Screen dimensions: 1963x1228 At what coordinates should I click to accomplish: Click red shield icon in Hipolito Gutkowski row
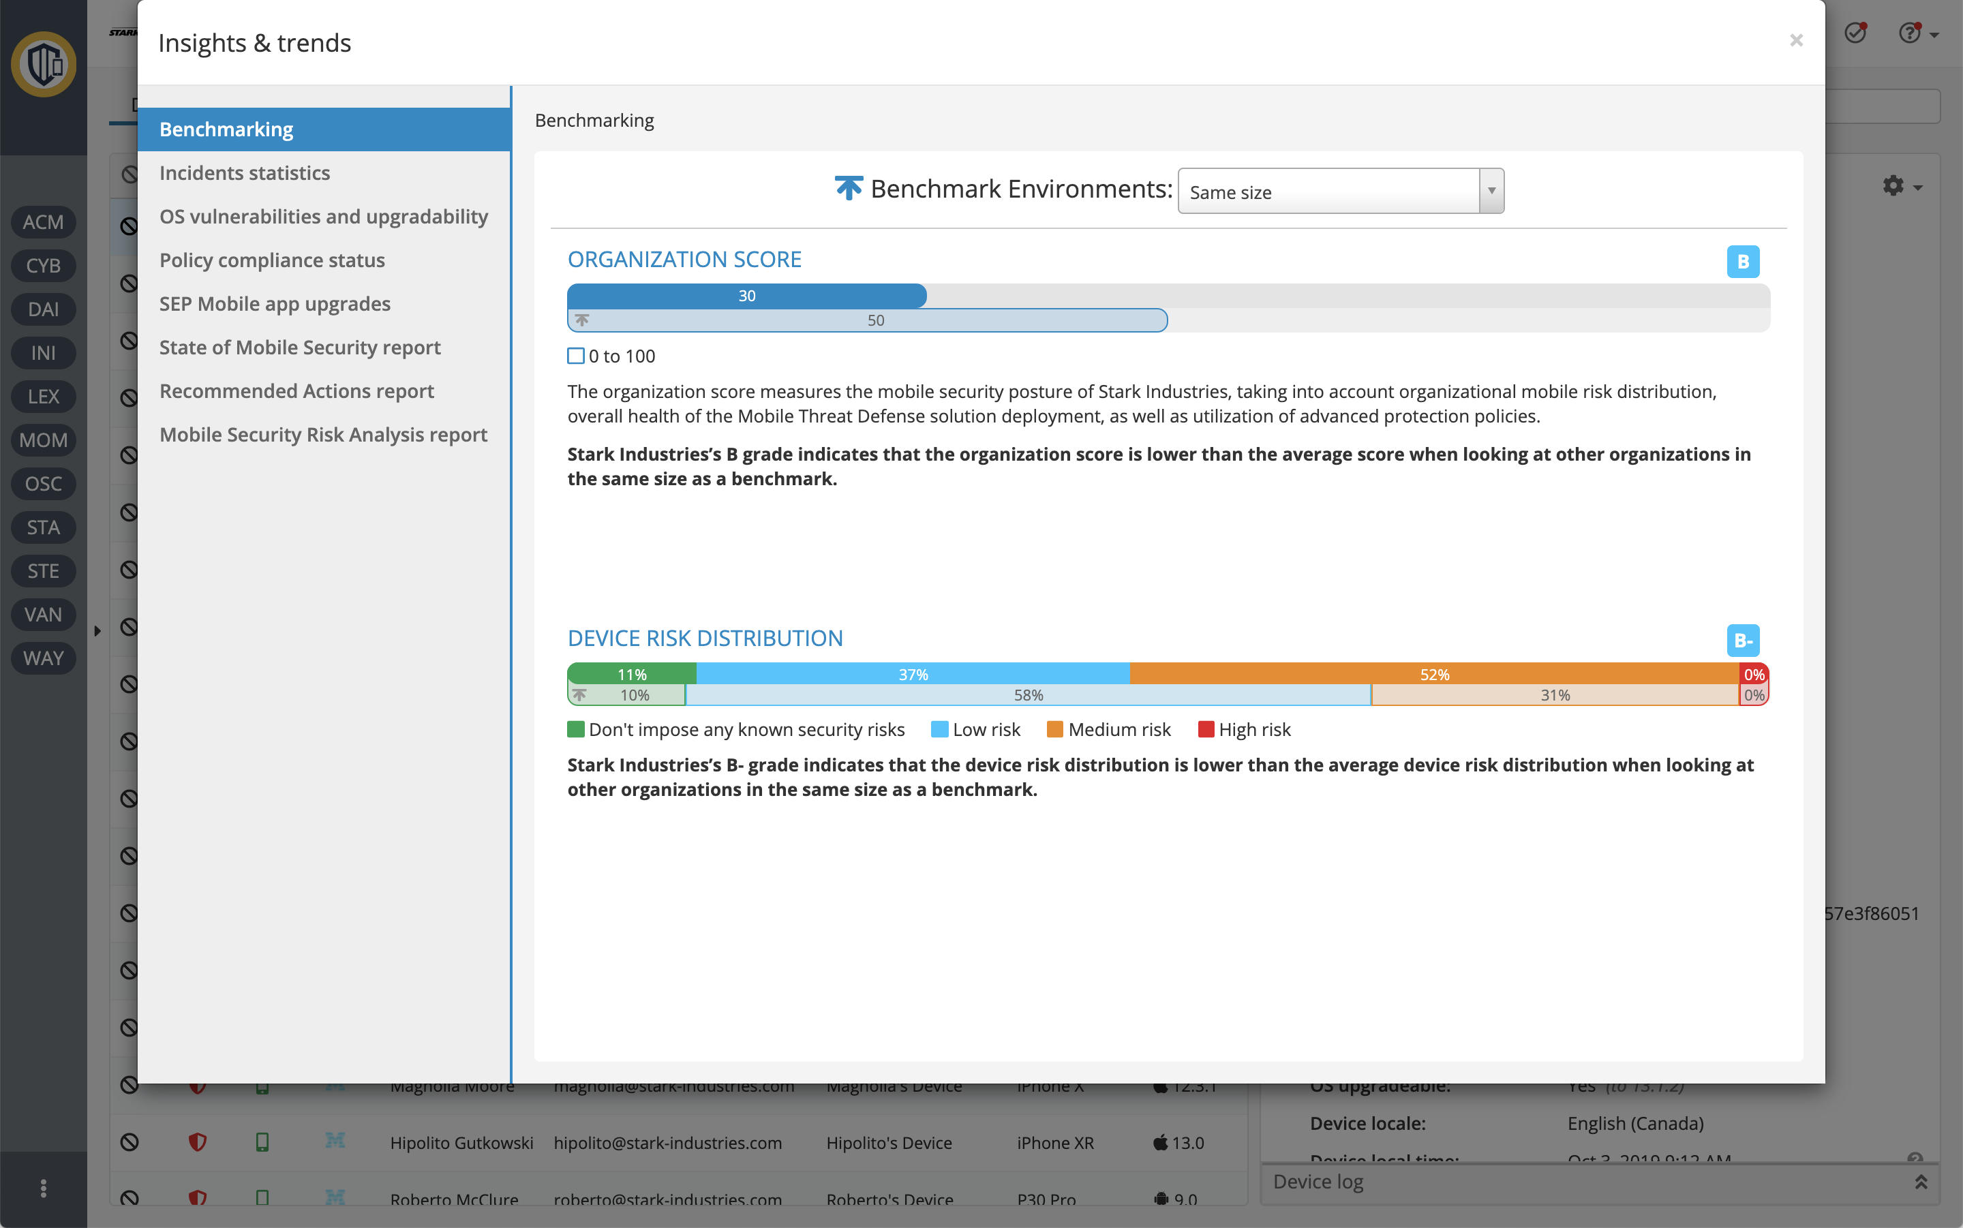(x=198, y=1142)
